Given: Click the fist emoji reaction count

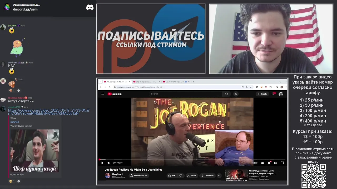Looking at the screenshot, I should 12,91.
